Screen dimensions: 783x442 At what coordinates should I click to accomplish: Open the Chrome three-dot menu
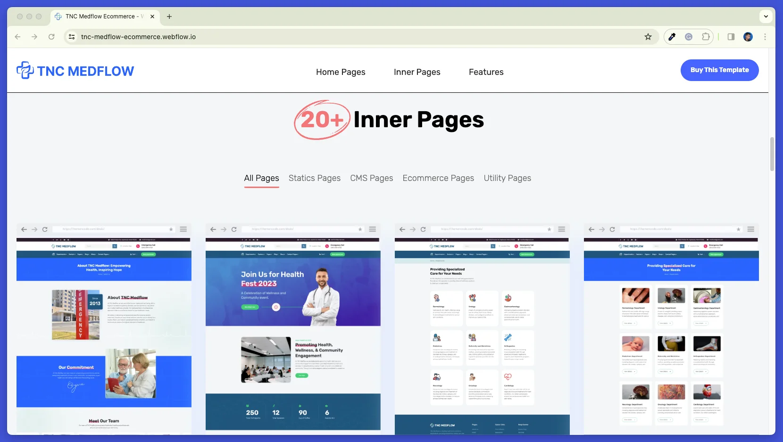tap(765, 37)
